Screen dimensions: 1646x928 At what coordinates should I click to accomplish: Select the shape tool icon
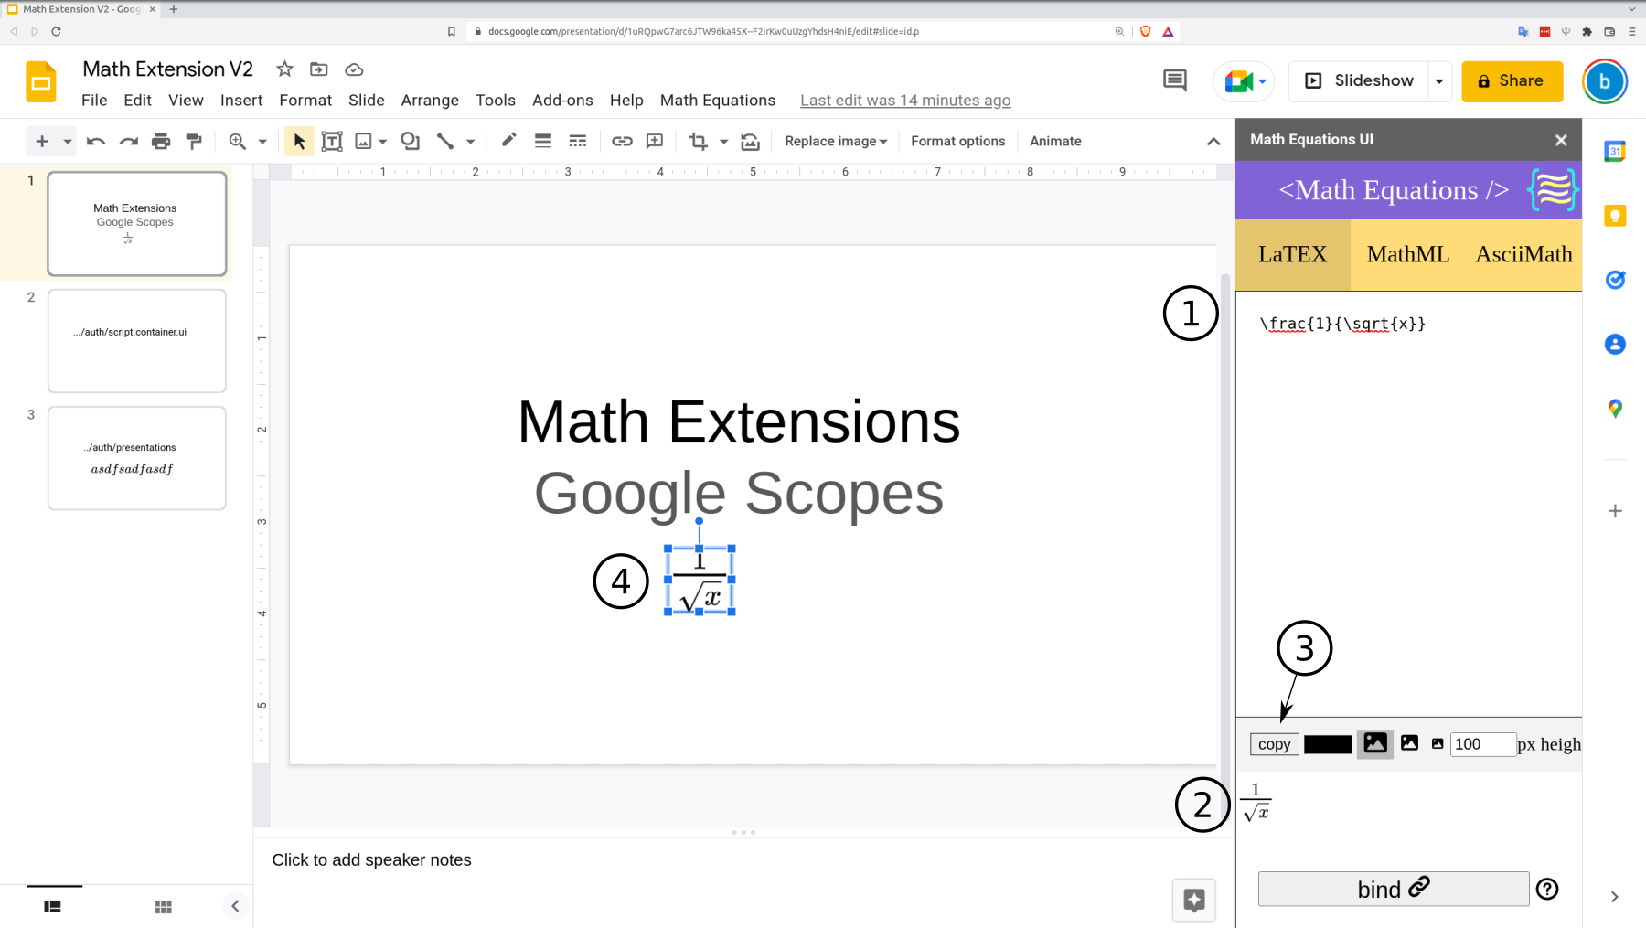(411, 141)
